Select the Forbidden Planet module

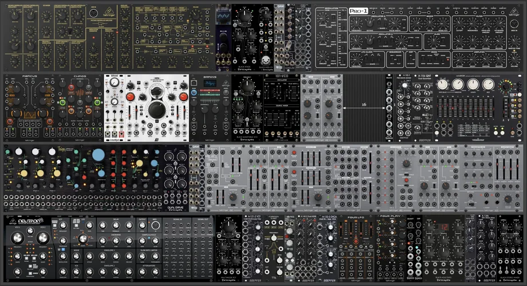point(274,248)
